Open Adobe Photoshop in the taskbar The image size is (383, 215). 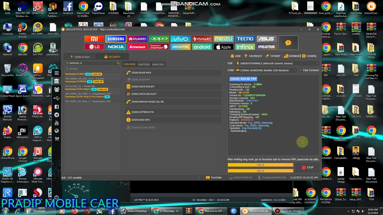[x=134, y=211]
